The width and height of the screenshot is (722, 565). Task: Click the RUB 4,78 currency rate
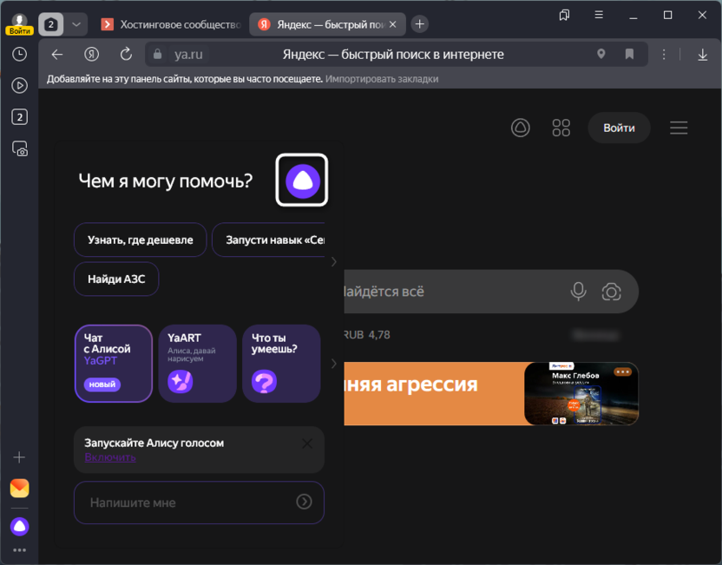point(367,335)
